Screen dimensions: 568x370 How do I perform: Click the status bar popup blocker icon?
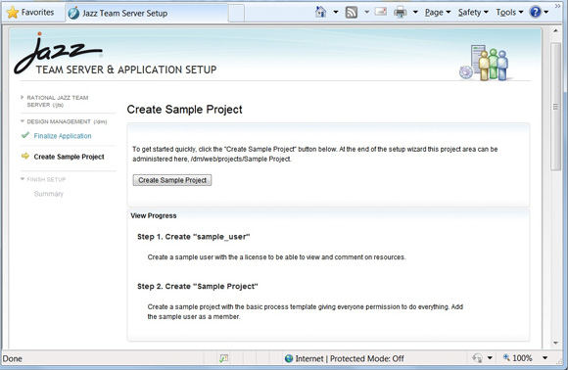[x=224, y=358]
